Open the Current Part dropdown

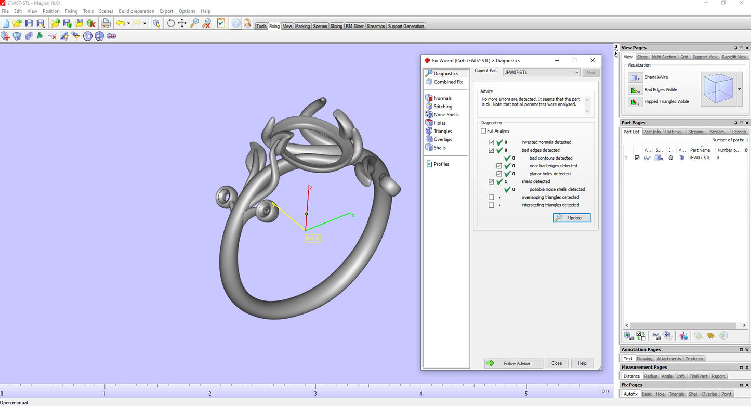(542, 73)
